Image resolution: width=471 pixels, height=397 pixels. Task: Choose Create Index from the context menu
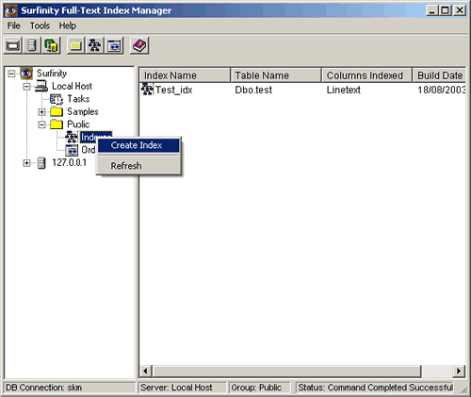click(x=138, y=145)
